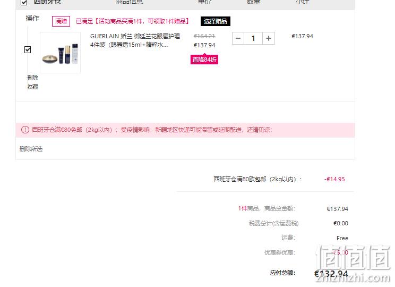Viewport: 395px width, 287px height.
Task: Increase quantity with the plus button
Action: point(269,38)
